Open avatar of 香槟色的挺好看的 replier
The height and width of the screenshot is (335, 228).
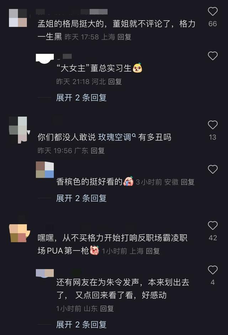[45, 170]
